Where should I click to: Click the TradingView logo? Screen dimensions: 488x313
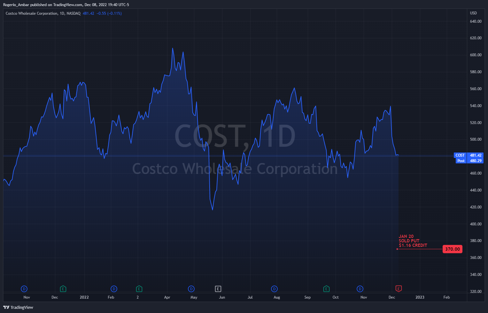pos(18,307)
